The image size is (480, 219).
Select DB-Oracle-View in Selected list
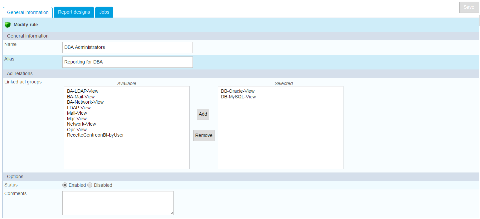click(x=238, y=91)
